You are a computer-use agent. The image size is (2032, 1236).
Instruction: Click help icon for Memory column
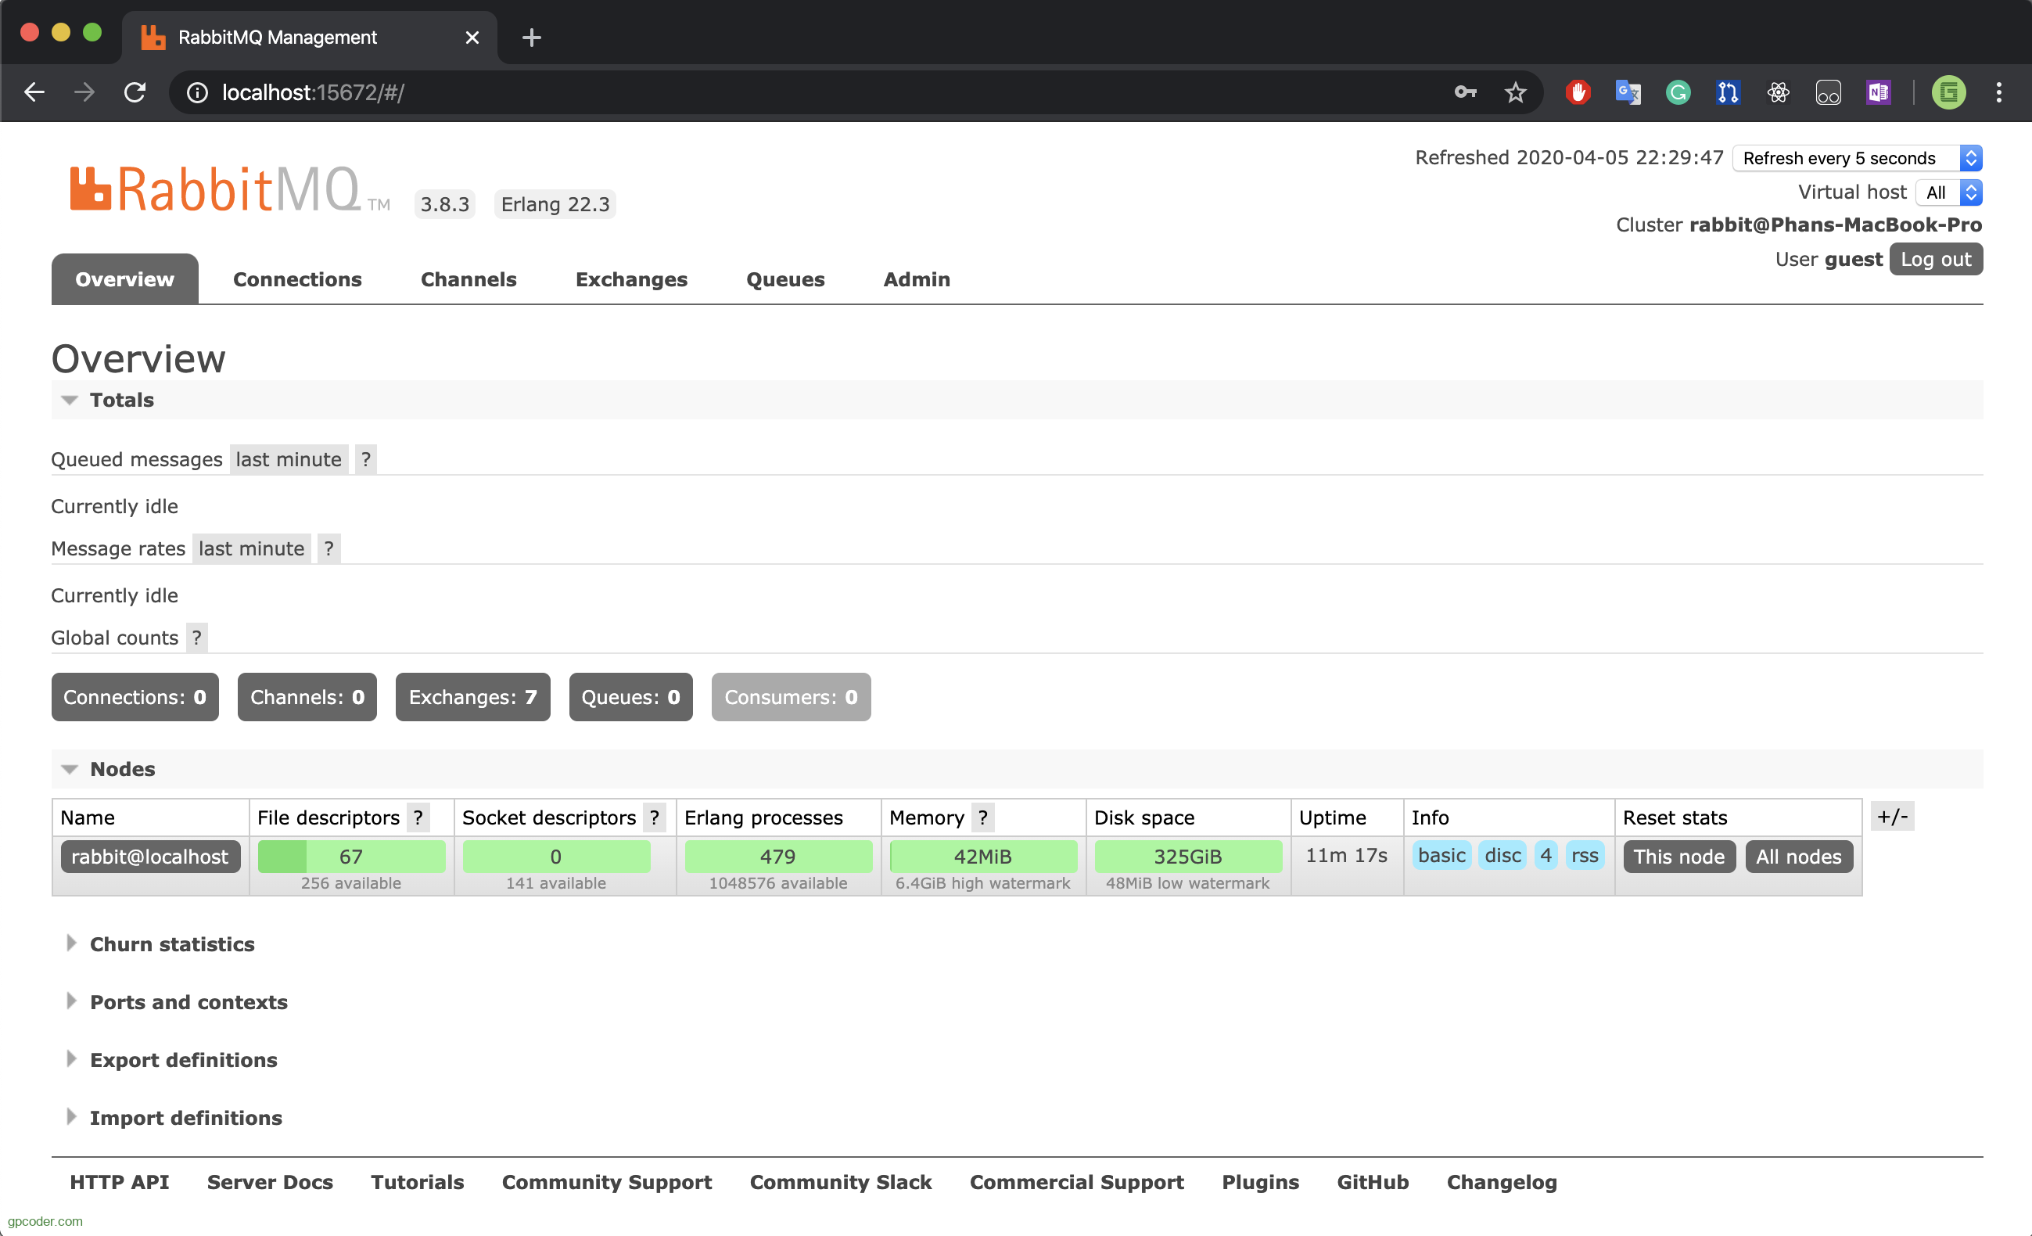(x=983, y=817)
